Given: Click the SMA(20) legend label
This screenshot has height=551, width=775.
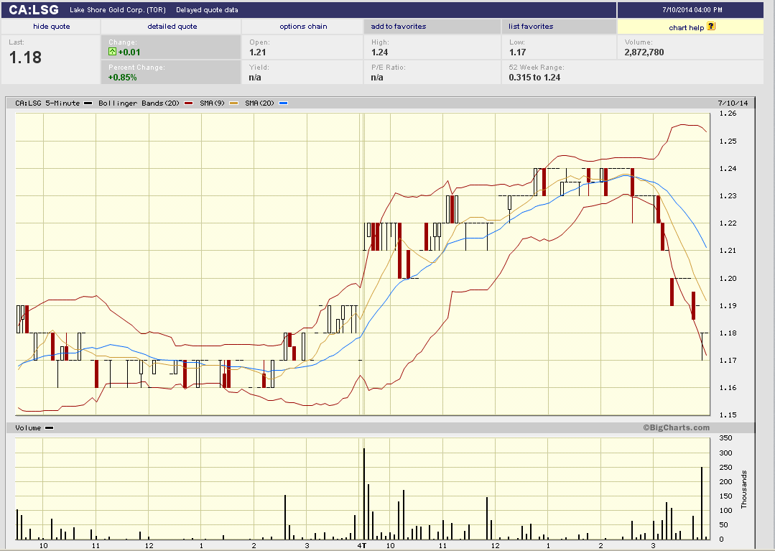Looking at the screenshot, I should pos(259,103).
